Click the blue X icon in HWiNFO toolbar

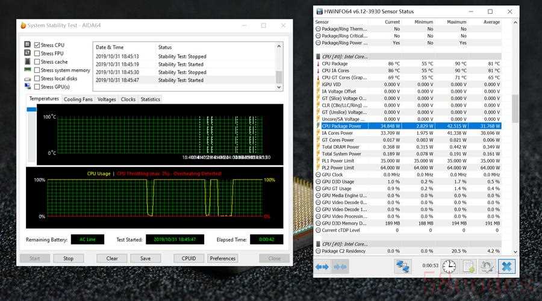[x=507, y=266]
